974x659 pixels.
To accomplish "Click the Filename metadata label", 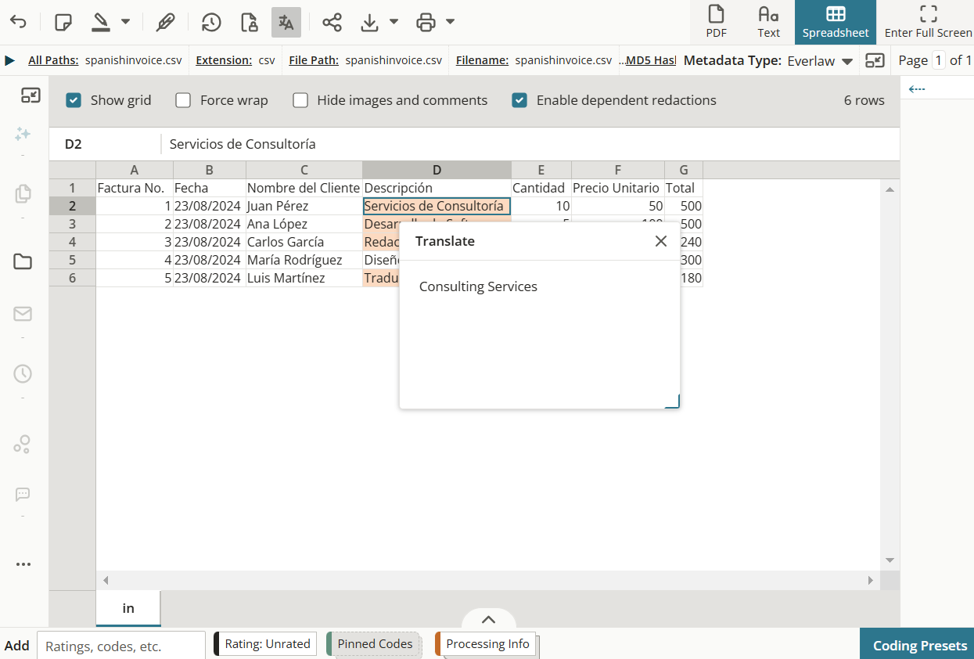I will pos(483,60).
